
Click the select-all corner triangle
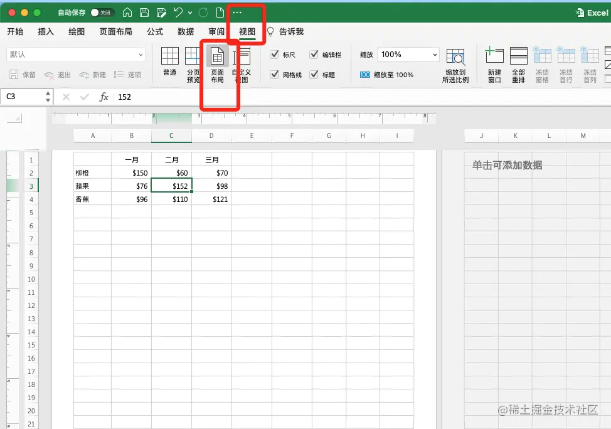14,118
